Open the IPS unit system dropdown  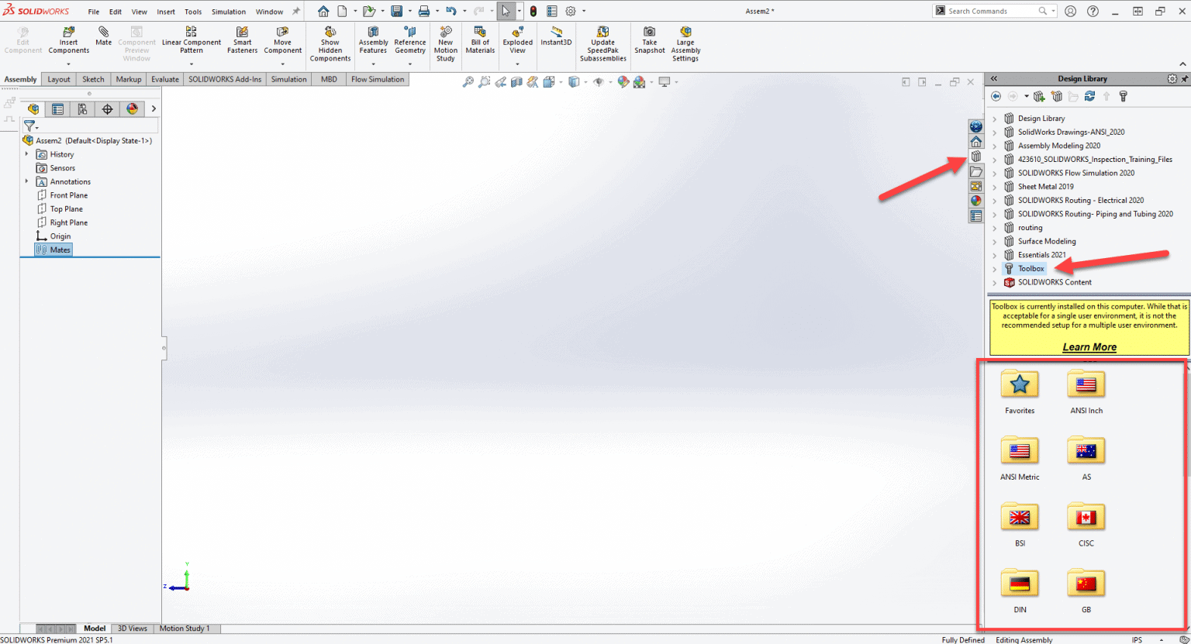click(x=1161, y=640)
